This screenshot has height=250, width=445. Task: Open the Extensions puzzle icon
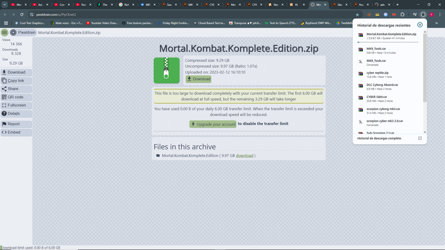(x=403, y=15)
